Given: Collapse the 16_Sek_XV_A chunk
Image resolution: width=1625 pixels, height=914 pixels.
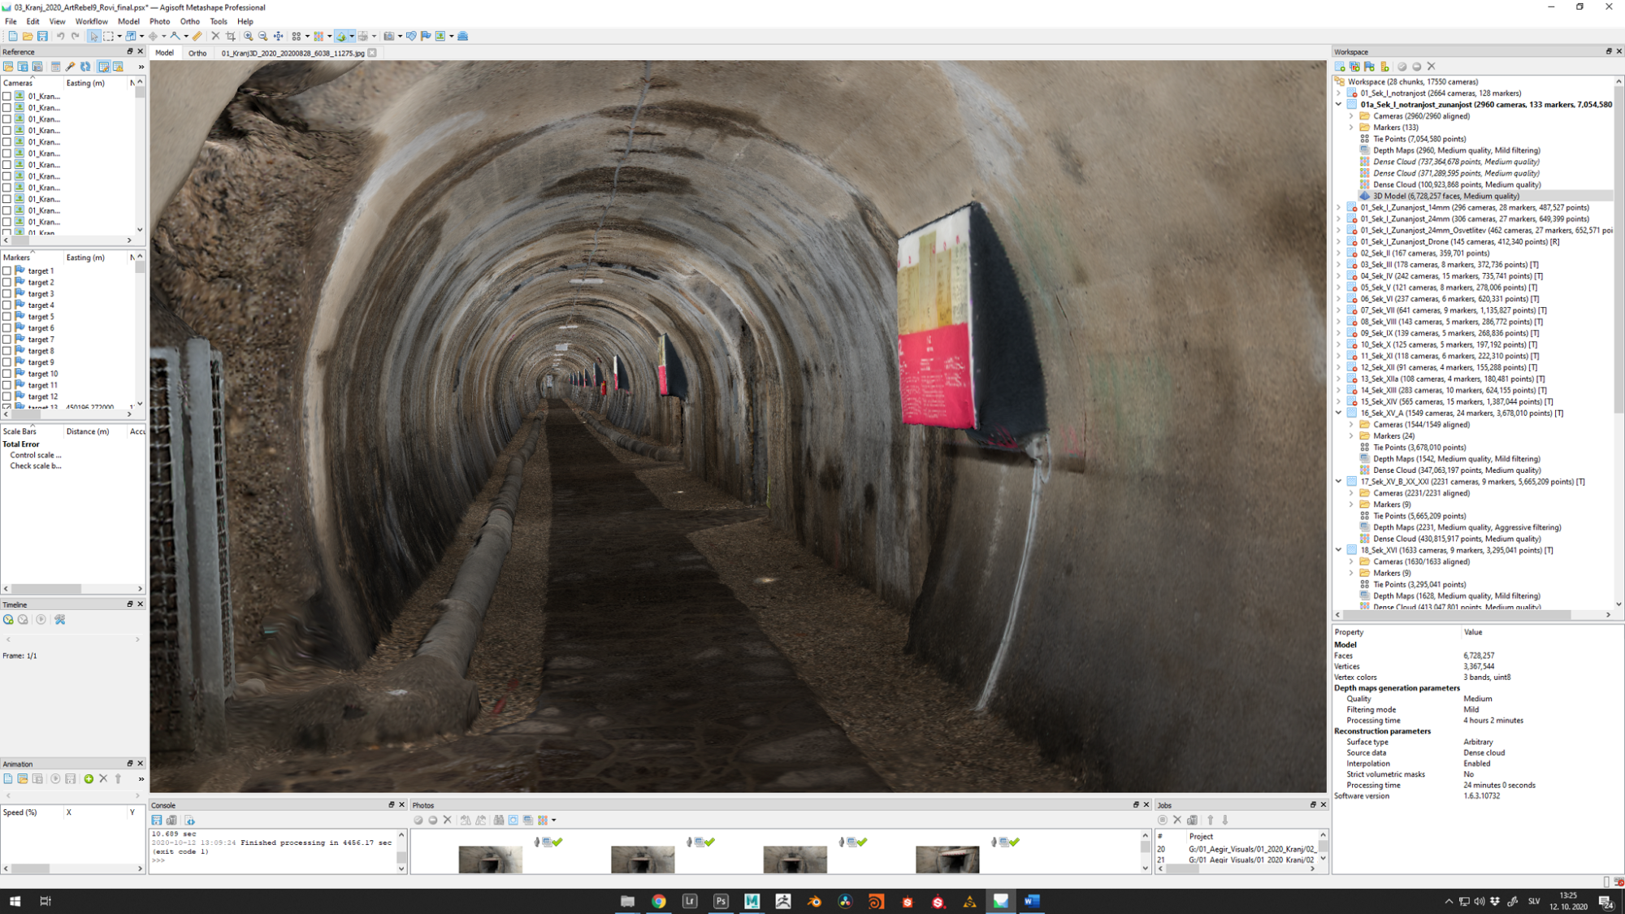Looking at the screenshot, I should click(x=1339, y=413).
